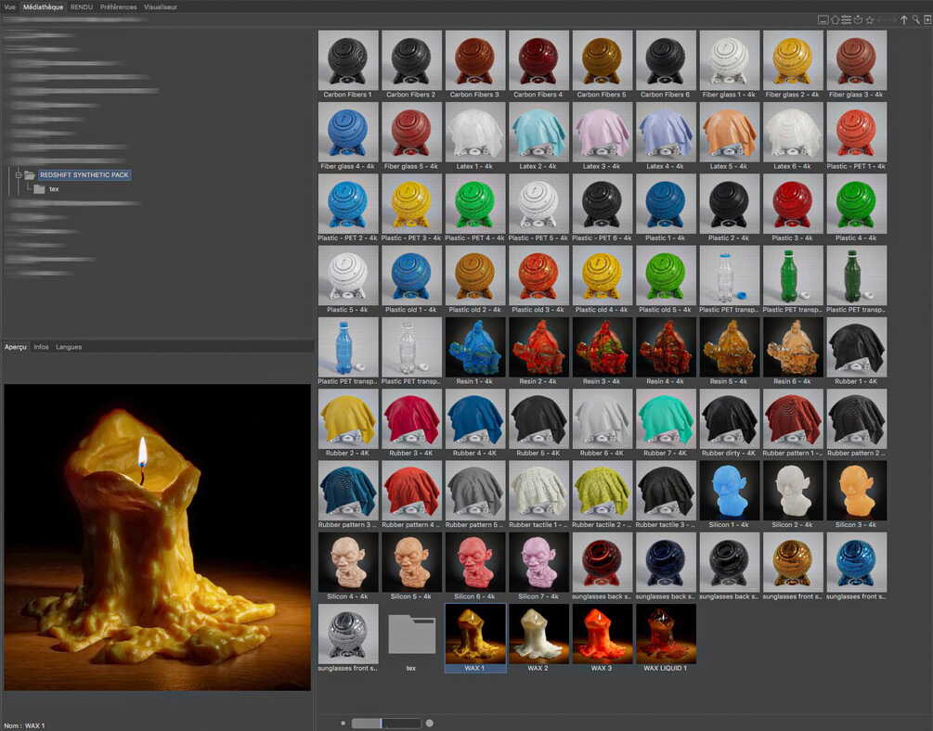Select the Latex 2 - 4k material
933x731 pixels.
click(x=538, y=136)
